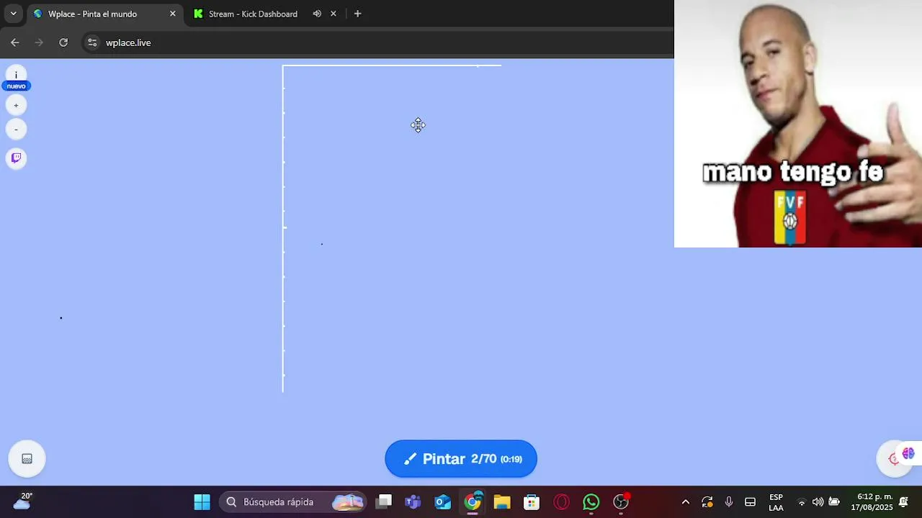Mute the Kick Dashboard tab audio
Viewport: 922px width, 518px height.
(x=317, y=14)
